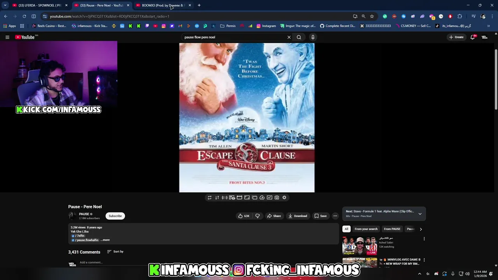Show hidden system tray icons
Image resolution: width=498 pixels, height=280 pixels.
point(419,274)
